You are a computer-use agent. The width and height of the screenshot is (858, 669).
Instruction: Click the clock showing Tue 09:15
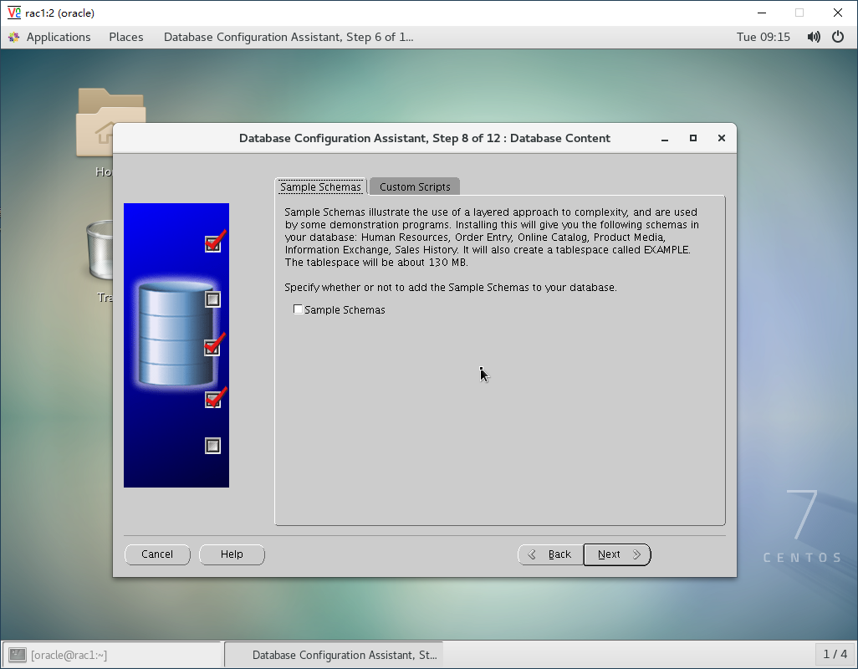click(764, 37)
